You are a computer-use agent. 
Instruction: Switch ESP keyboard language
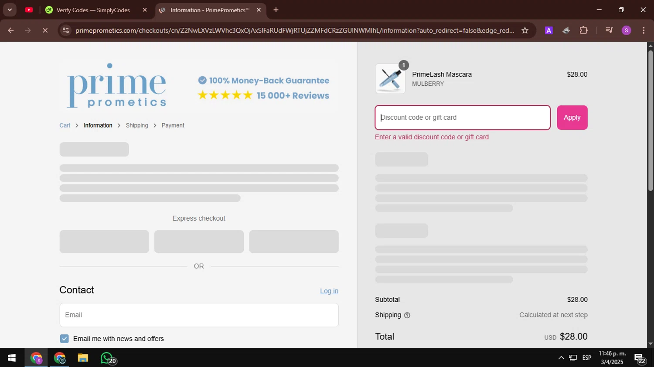[587, 358]
